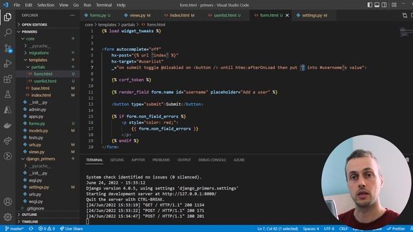Open the Terminal menu
Image resolution: width=413 pixels, height=232 pixels.
pos(104,5)
